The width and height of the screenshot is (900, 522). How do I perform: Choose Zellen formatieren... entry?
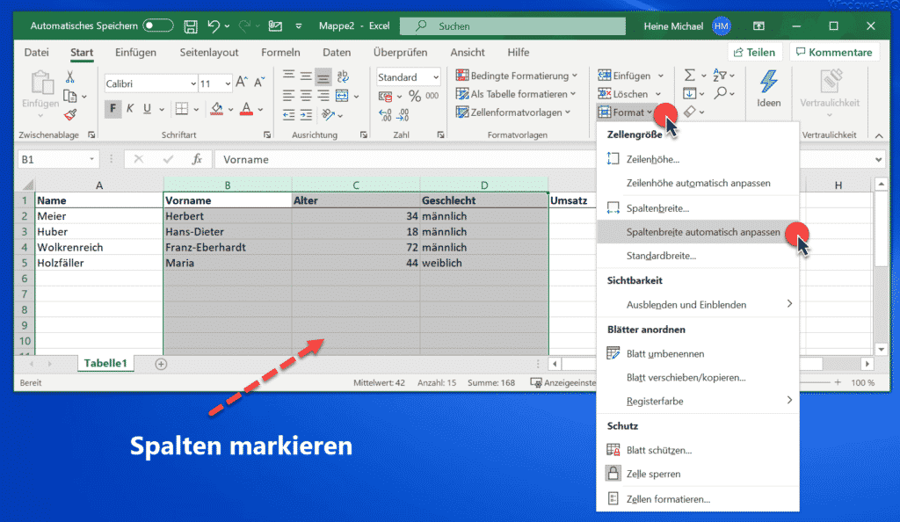[x=698, y=498]
